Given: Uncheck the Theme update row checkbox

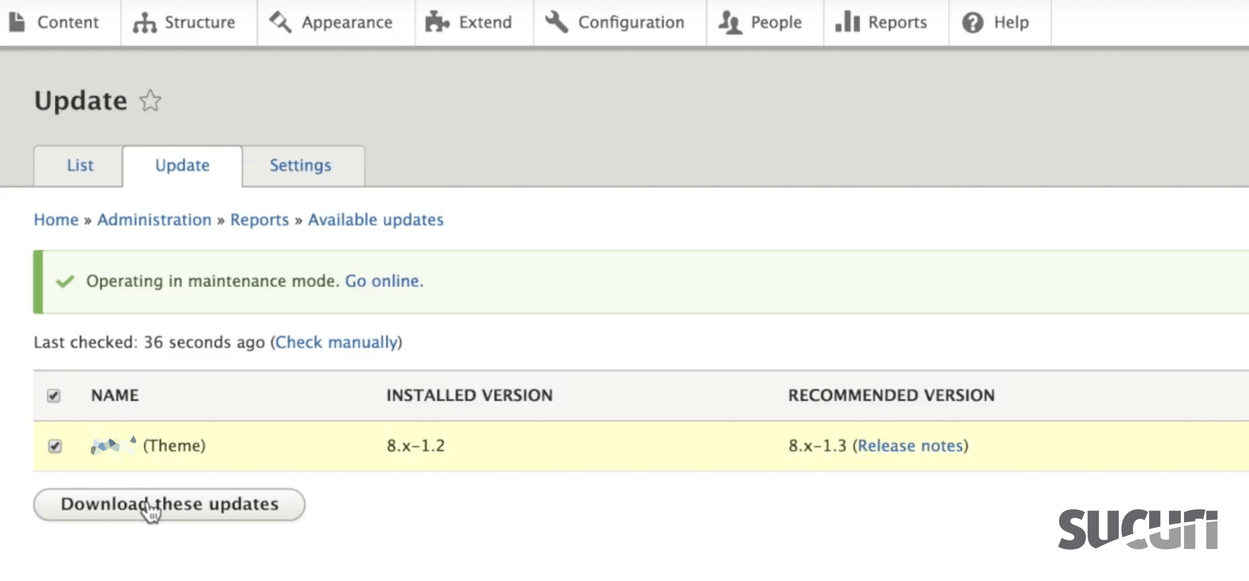Looking at the screenshot, I should tap(55, 445).
